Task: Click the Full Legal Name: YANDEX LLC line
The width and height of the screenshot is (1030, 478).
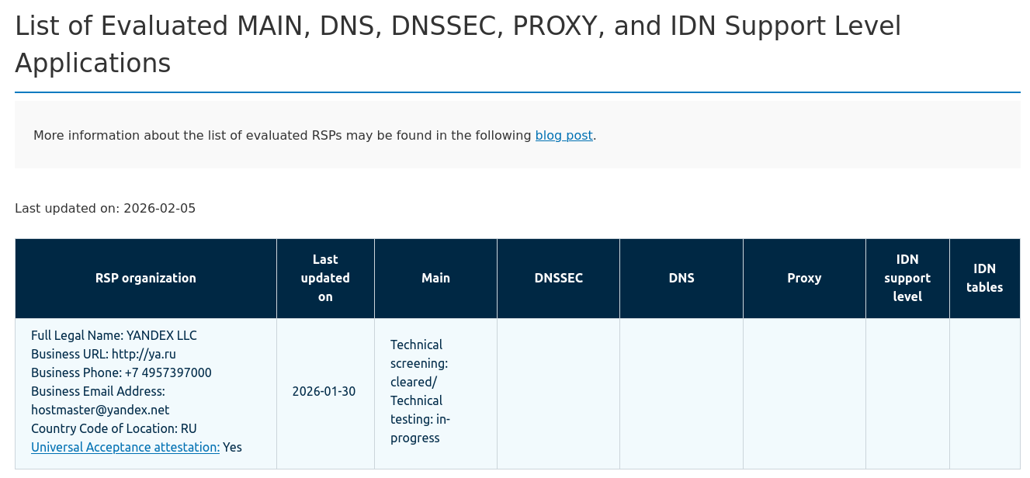Action: [114, 335]
